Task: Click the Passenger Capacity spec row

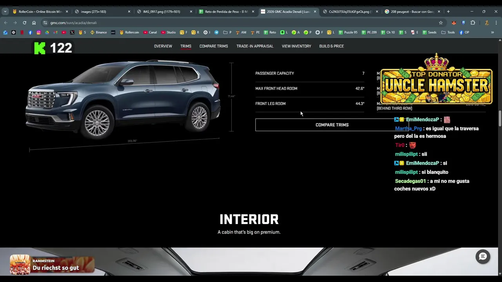Action: (310, 73)
